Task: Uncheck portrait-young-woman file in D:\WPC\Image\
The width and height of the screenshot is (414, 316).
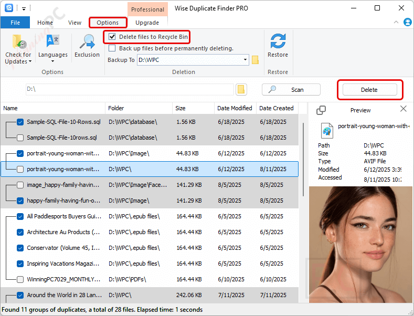Action: pos(20,153)
